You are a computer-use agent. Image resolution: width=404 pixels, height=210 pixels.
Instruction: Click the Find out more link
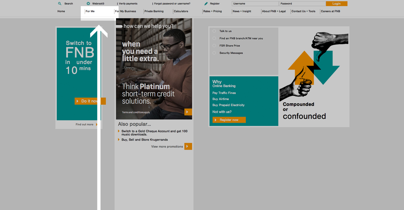pyautogui.click(x=85, y=124)
